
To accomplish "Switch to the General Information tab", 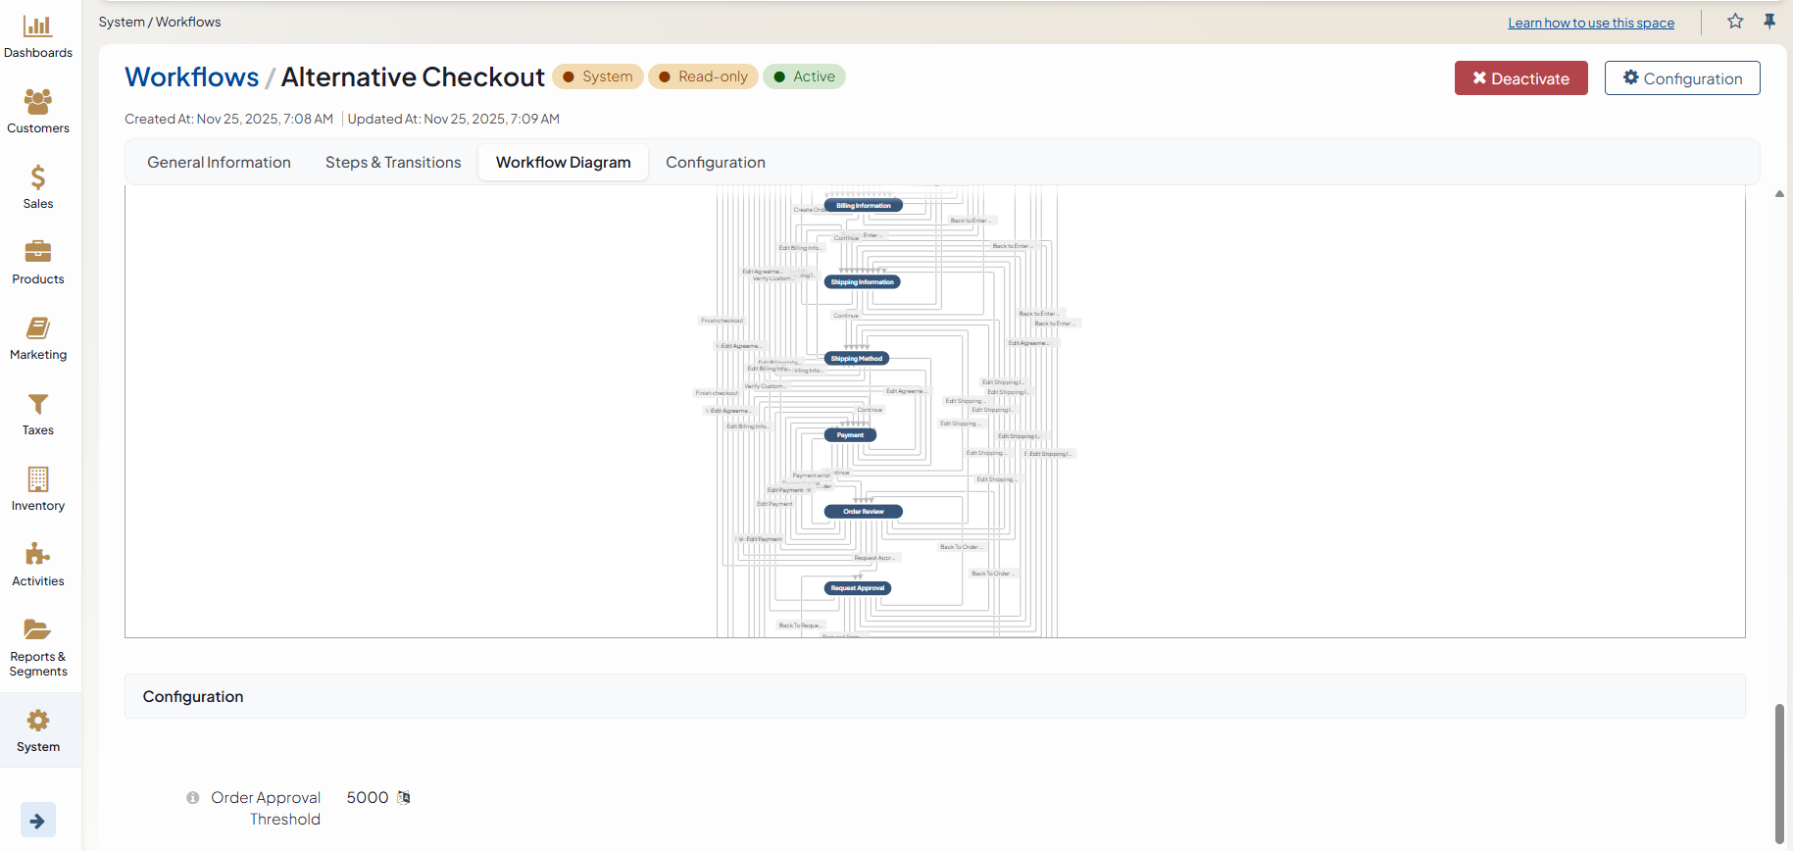I will (x=219, y=163).
